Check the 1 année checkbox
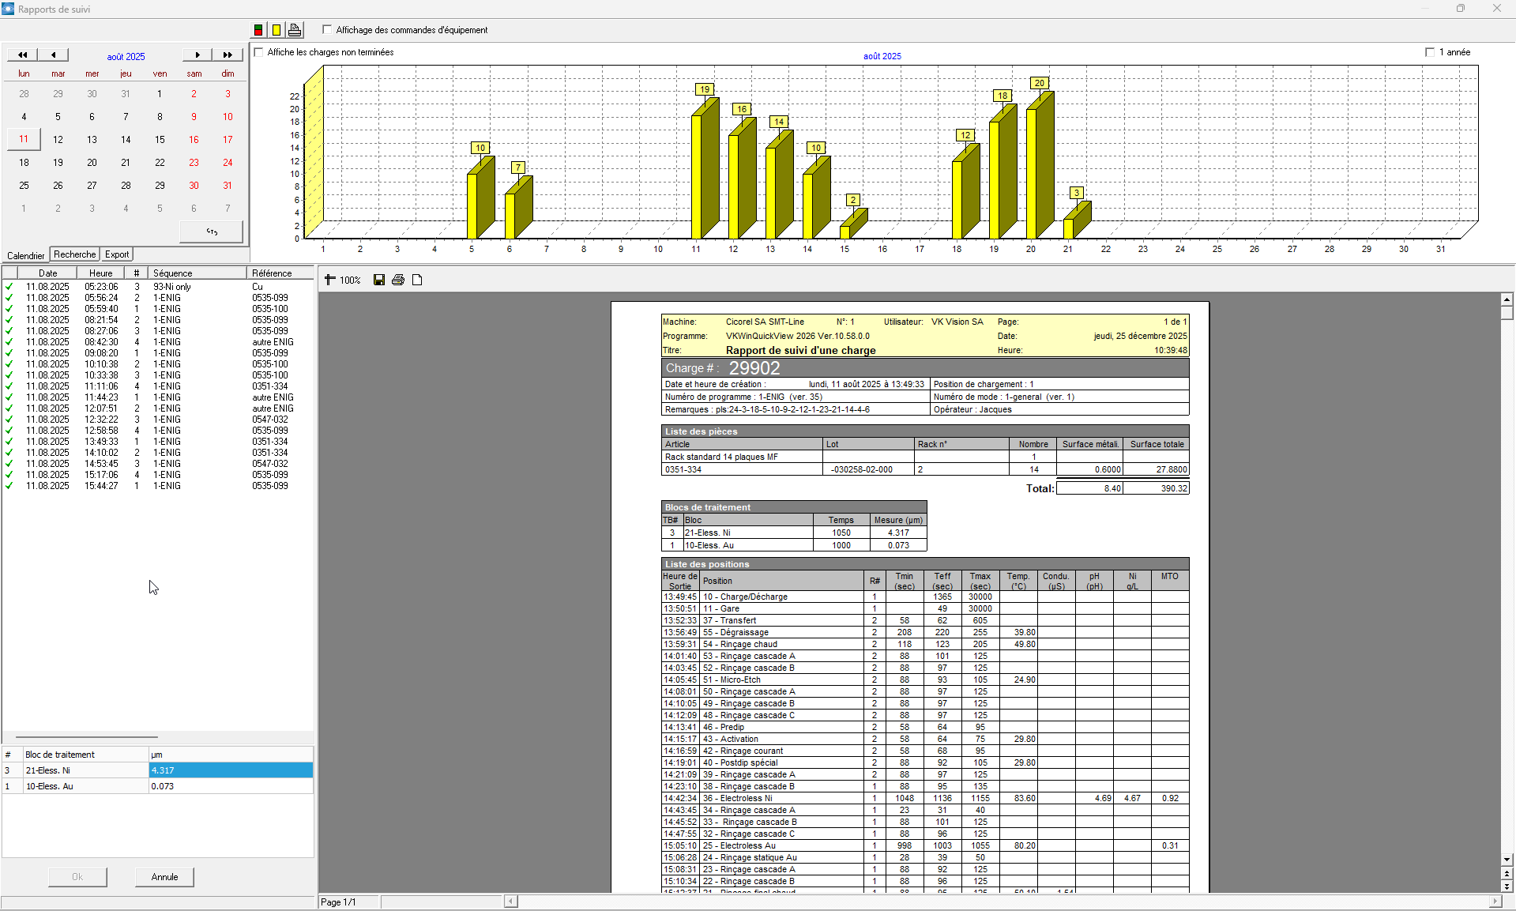 pyautogui.click(x=1429, y=52)
